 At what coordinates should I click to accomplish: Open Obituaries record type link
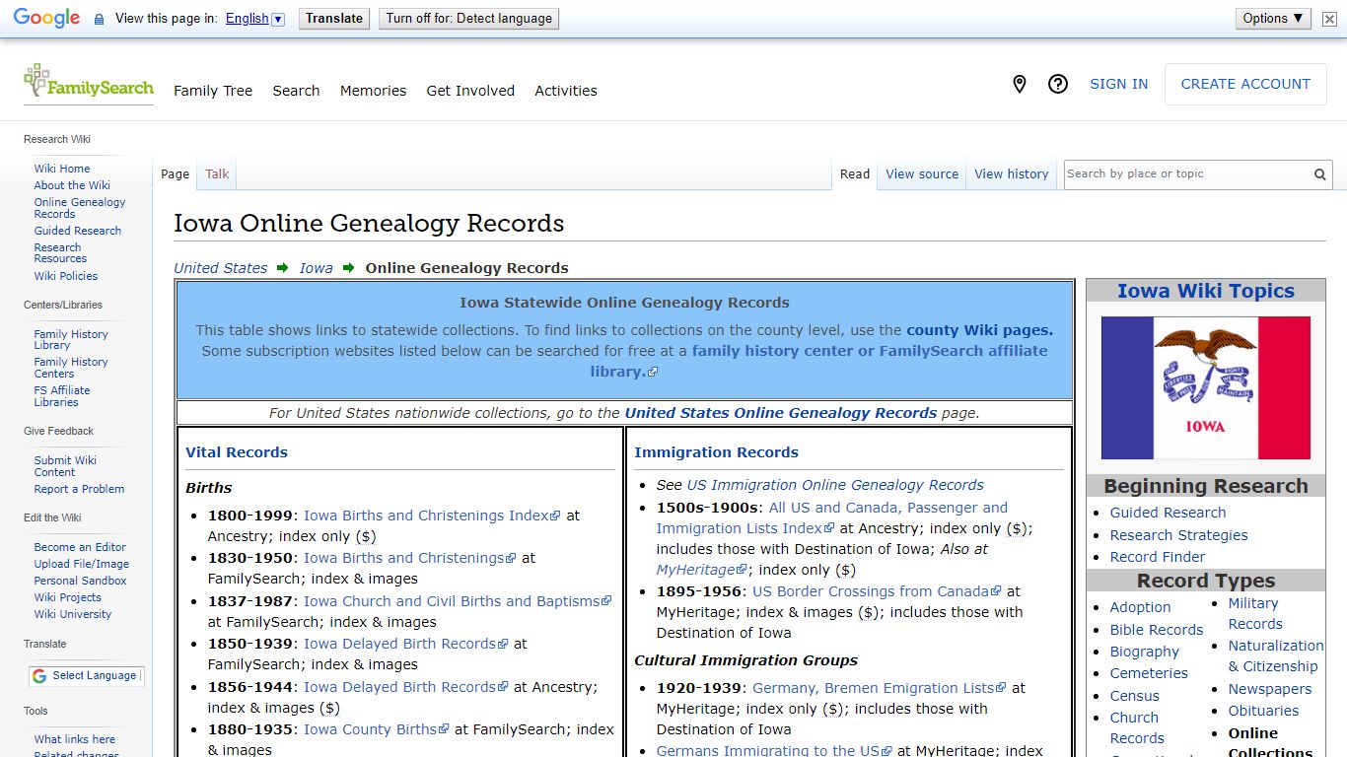pyautogui.click(x=1263, y=711)
